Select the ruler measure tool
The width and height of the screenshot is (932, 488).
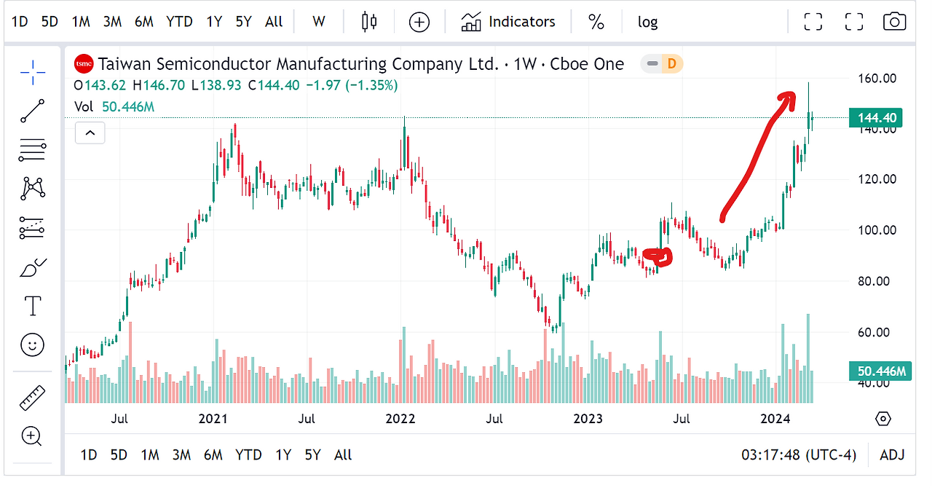[x=32, y=397]
